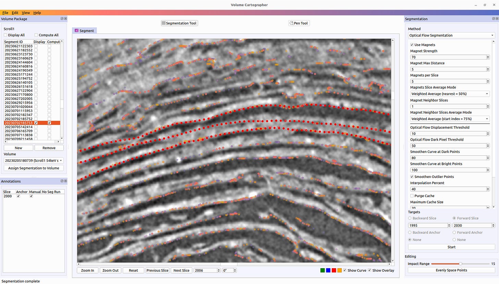
Task: Click the Reset view button
Action: 133,270
